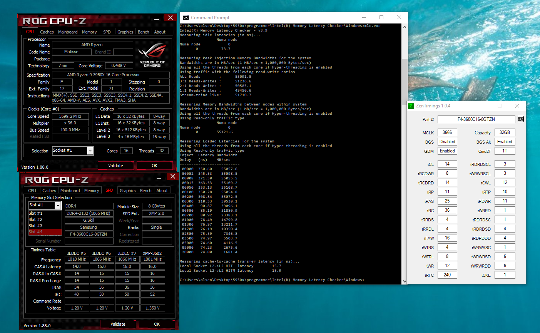Switch to CPU tab in bottom CPU-Z window
540x333 pixels.
[32, 191]
